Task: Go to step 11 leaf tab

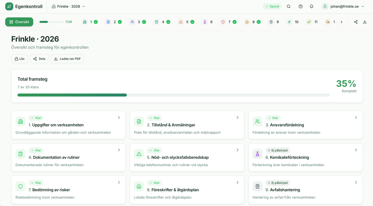Action: pos(312,22)
